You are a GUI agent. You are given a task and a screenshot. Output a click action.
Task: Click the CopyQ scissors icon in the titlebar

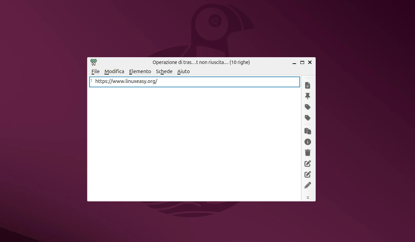point(94,62)
